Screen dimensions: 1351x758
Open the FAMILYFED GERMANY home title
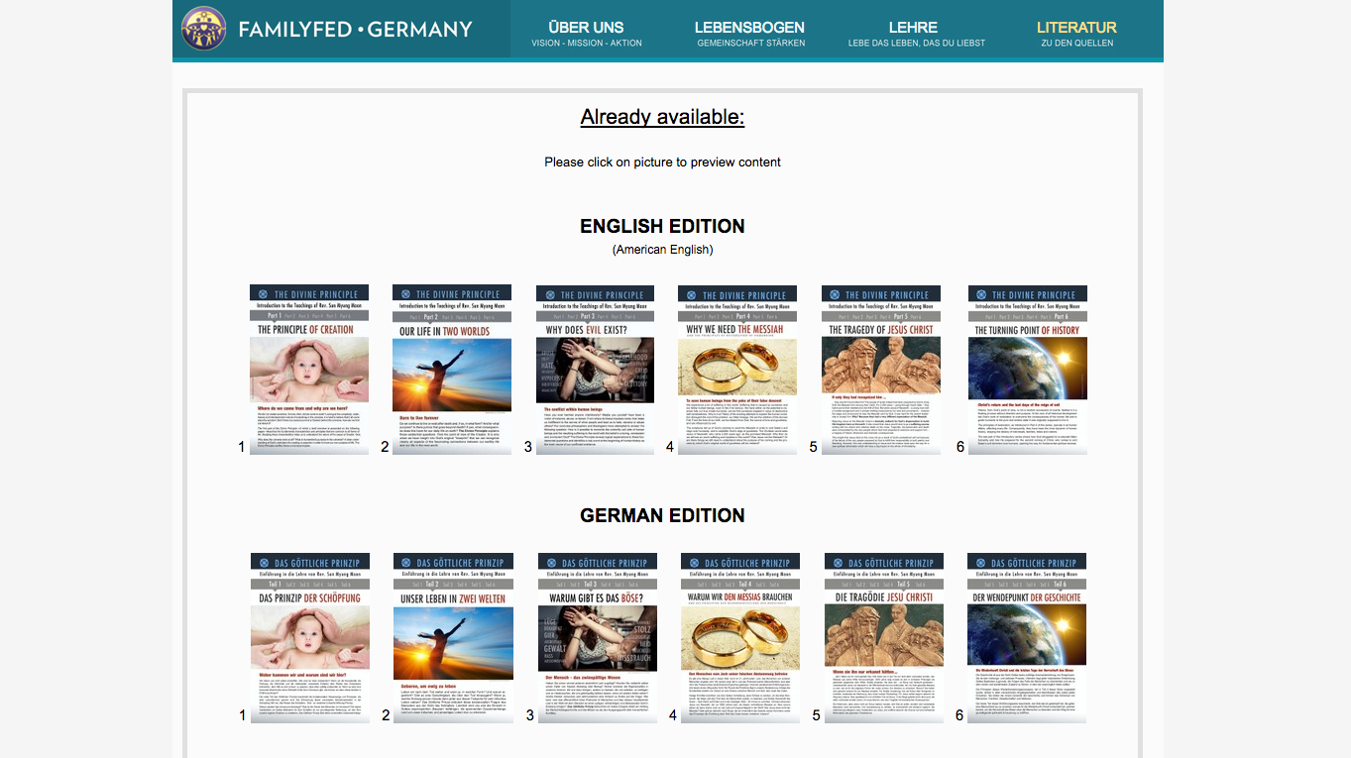355,30
